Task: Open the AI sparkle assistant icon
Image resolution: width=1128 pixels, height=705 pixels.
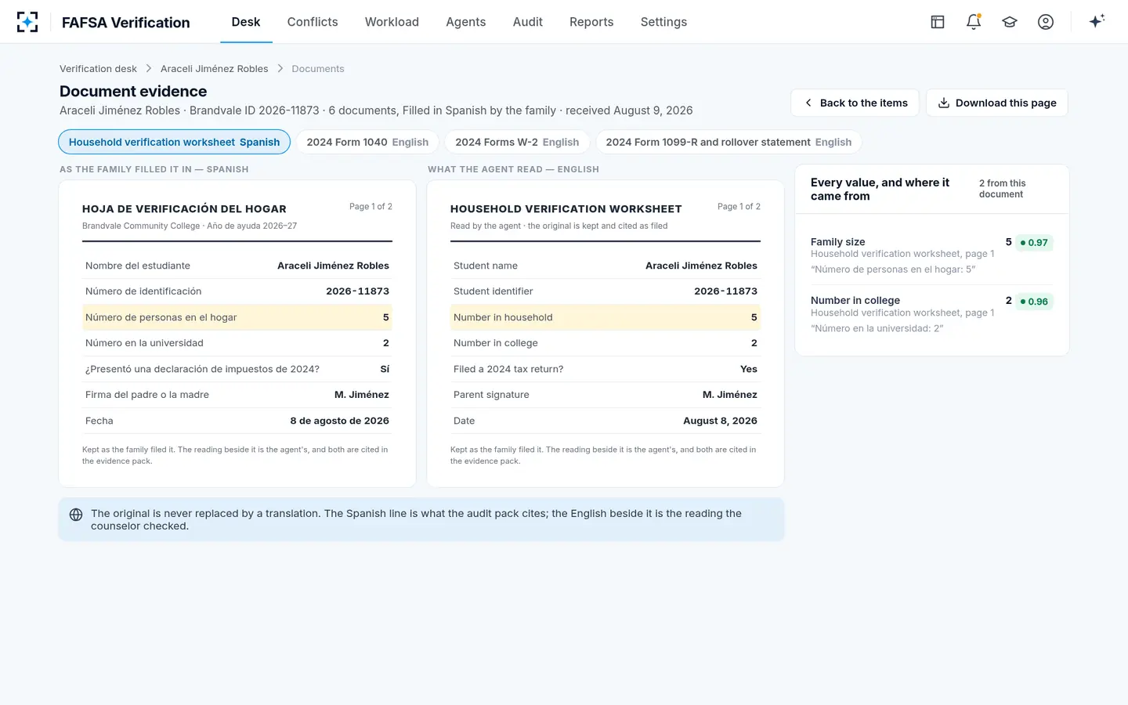Action: pos(1097,21)
